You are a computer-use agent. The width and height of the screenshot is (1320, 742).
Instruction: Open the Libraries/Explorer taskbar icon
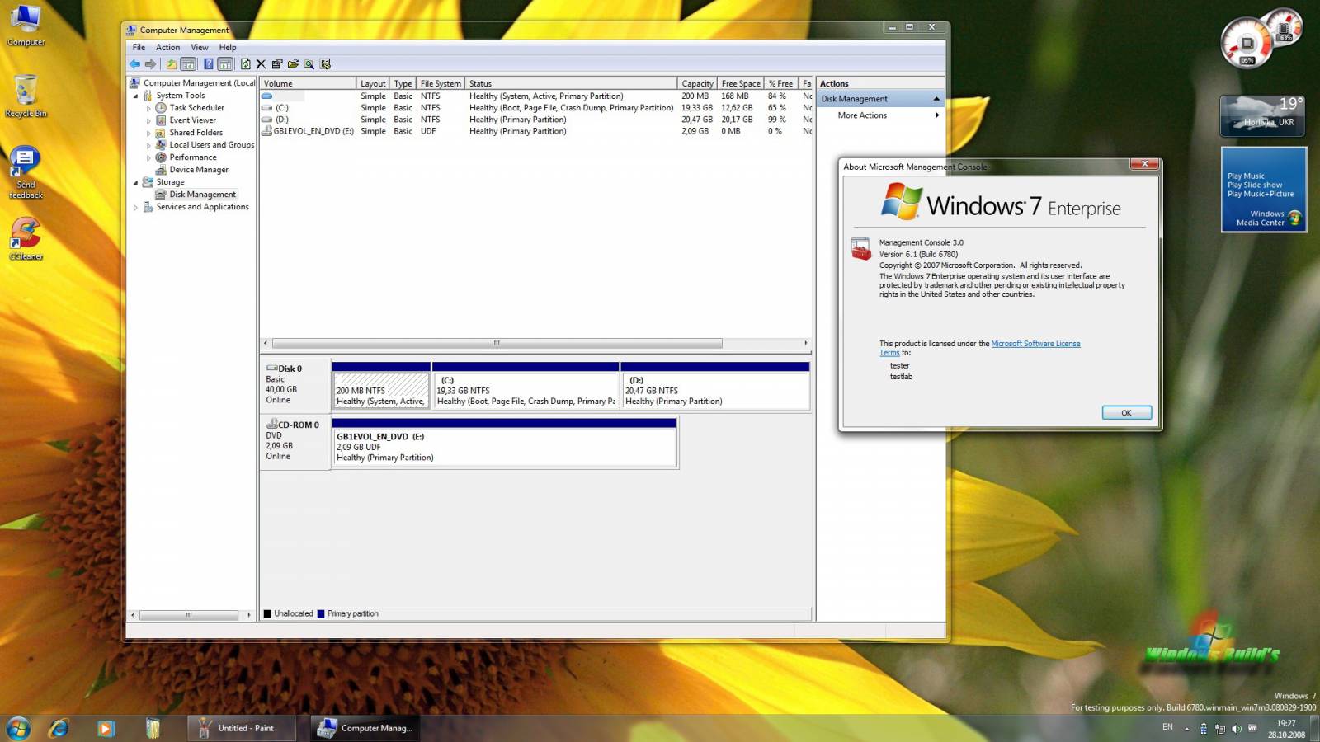[x=153, y=728]
